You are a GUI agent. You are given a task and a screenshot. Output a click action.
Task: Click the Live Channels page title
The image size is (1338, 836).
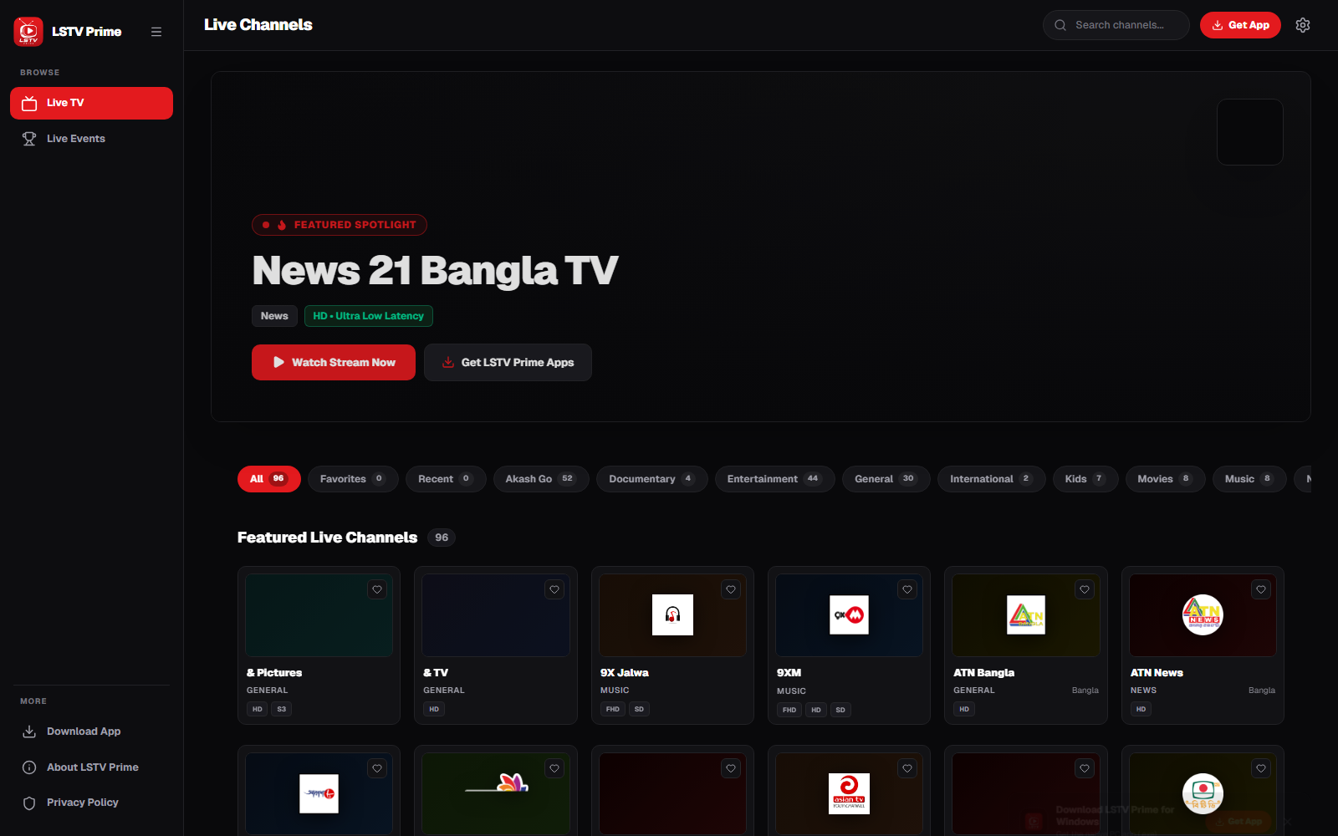258,25
